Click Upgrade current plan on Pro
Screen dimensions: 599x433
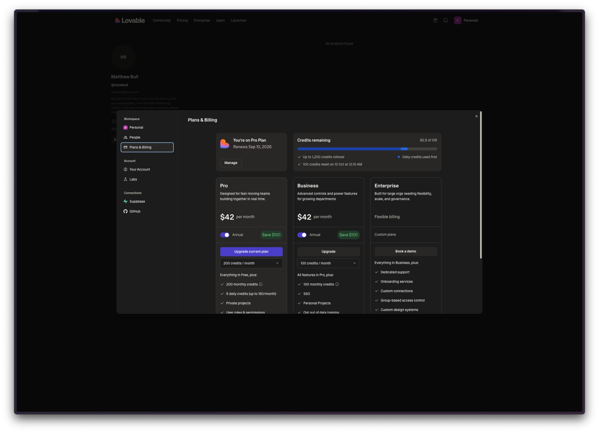[x=251, y=251]
